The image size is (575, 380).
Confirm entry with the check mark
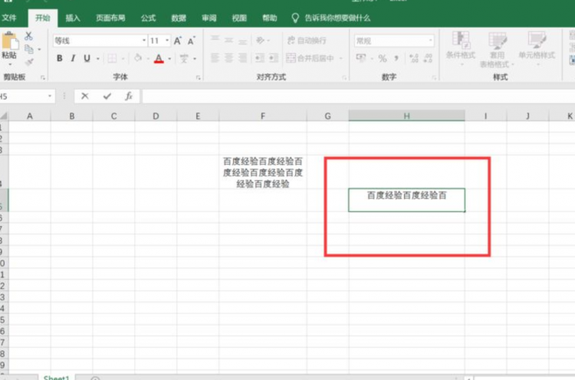pos(107,96)
